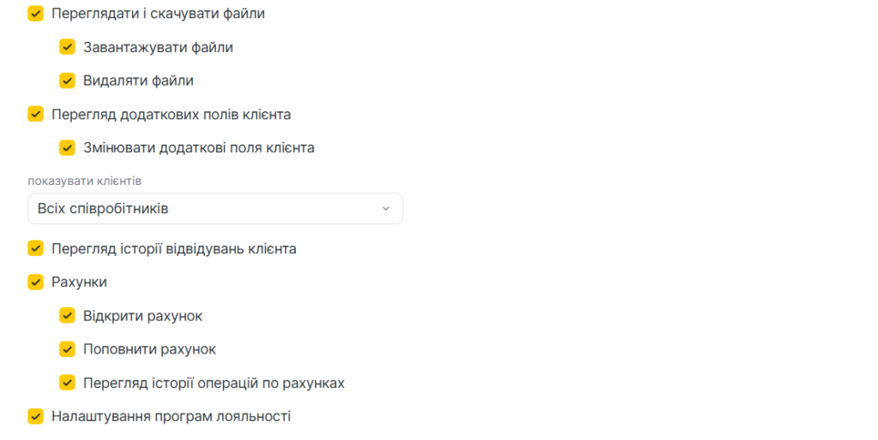Uncheck the 'Поповнити рахунок' checkbox
878x440 pixels.
pos(68,349)
